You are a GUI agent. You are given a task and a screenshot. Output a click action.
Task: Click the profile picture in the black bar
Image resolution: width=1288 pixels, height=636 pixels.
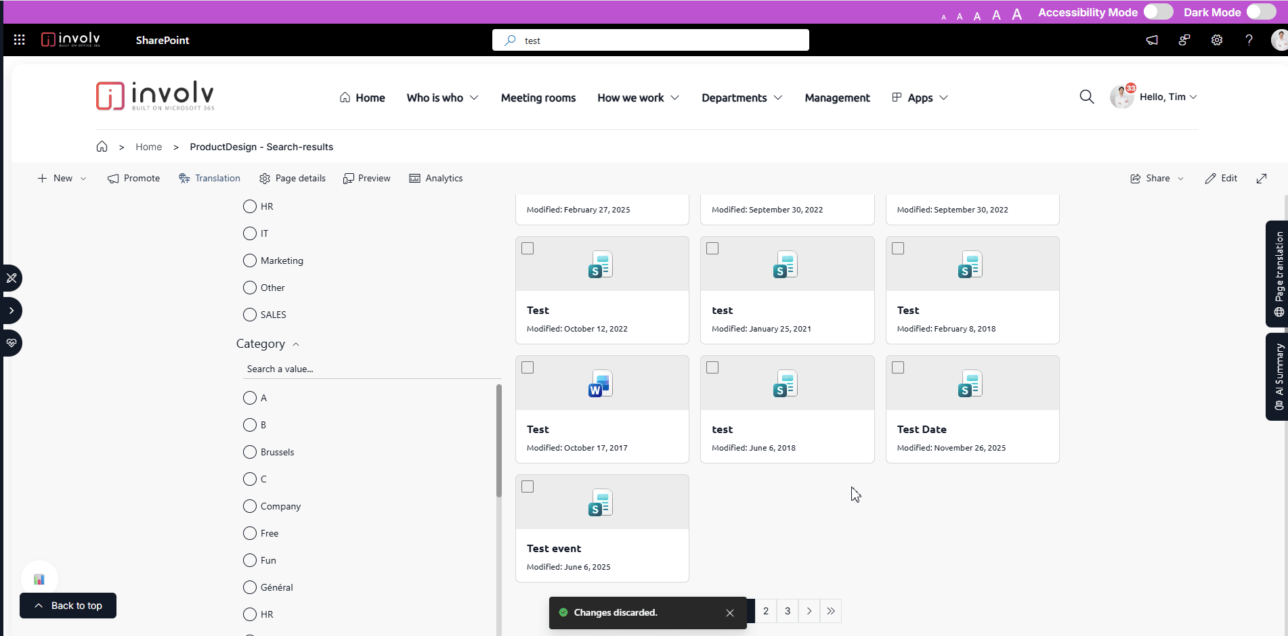(x=1279, y=40)
